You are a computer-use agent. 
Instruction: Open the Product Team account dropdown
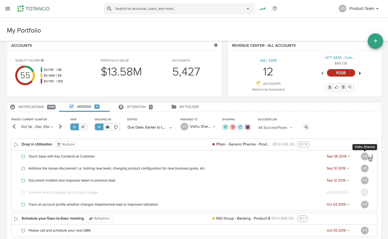[x=364, y=8]
